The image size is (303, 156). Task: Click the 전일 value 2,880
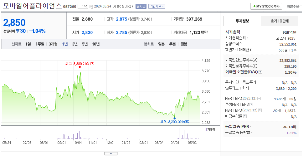coord(87,19)
